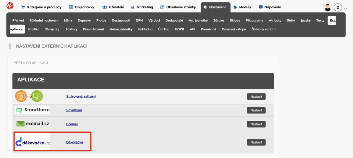Open the Smartform link
353x158 pixels.
click(74, 110)
